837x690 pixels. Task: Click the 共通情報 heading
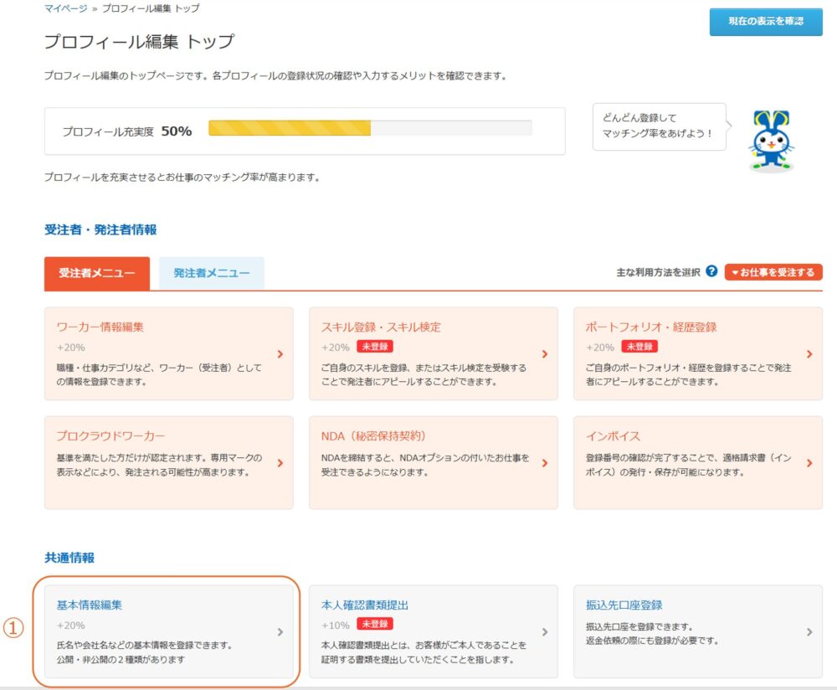[69, 558]
